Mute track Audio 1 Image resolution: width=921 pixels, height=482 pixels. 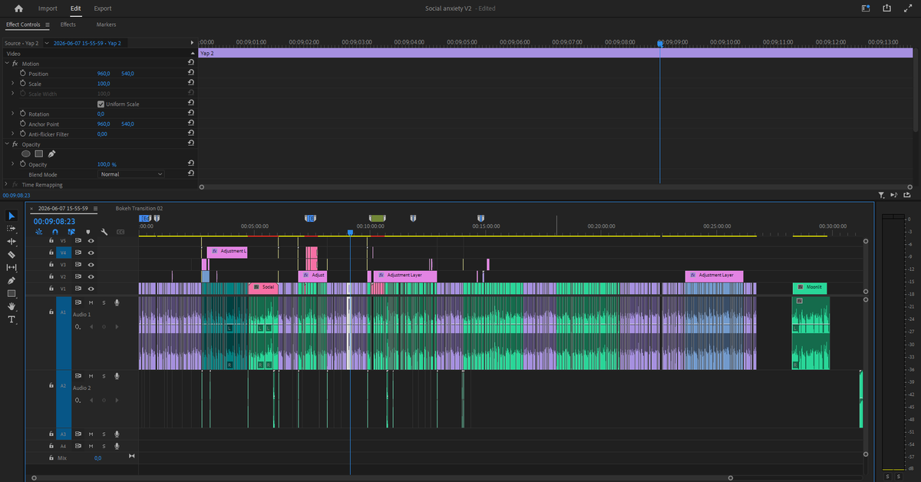pos(91,302)
